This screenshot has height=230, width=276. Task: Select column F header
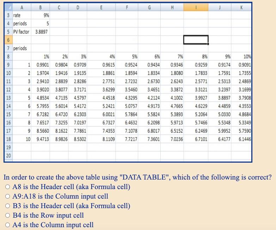point(127,7)
